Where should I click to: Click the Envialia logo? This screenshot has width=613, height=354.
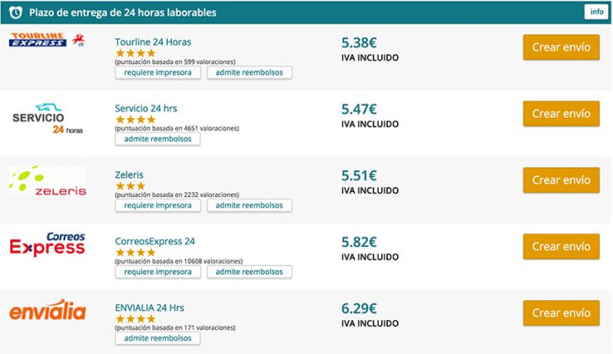47,310
